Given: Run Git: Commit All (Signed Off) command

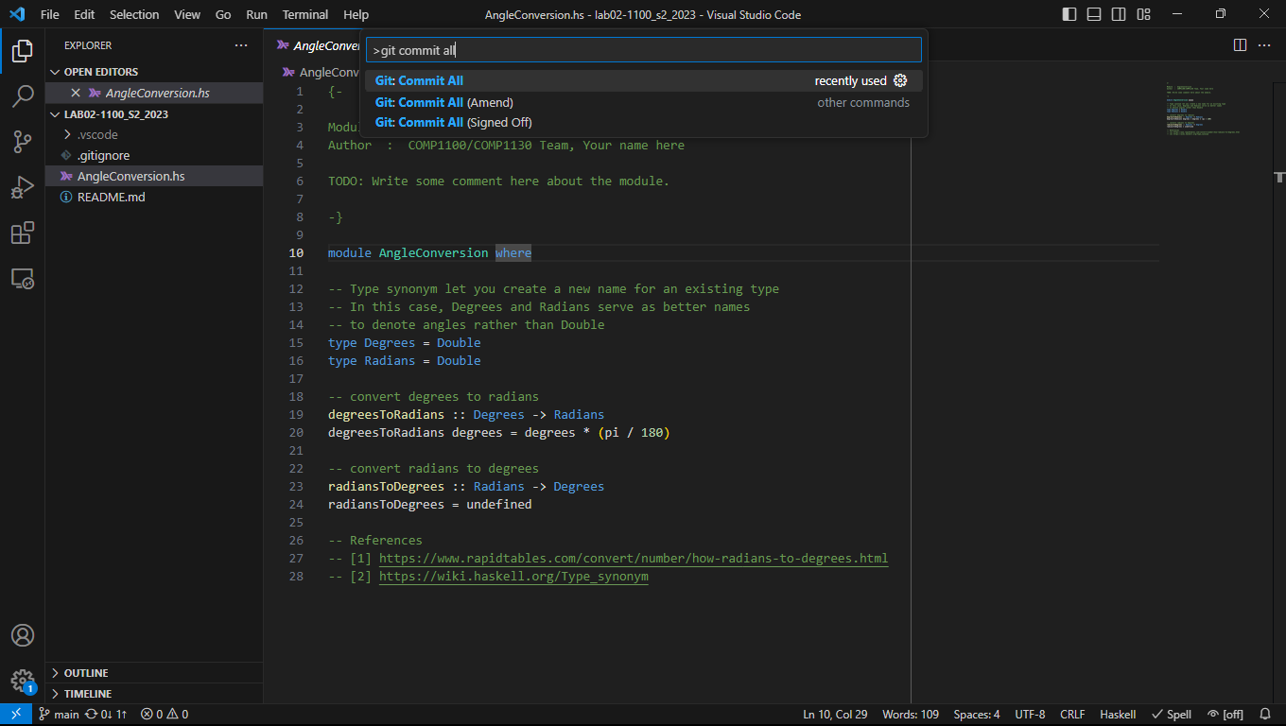Looking at the screenshot, I should pos(643,123).
